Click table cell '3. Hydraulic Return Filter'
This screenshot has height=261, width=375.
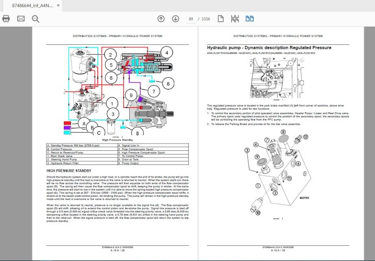click(82, 163)
